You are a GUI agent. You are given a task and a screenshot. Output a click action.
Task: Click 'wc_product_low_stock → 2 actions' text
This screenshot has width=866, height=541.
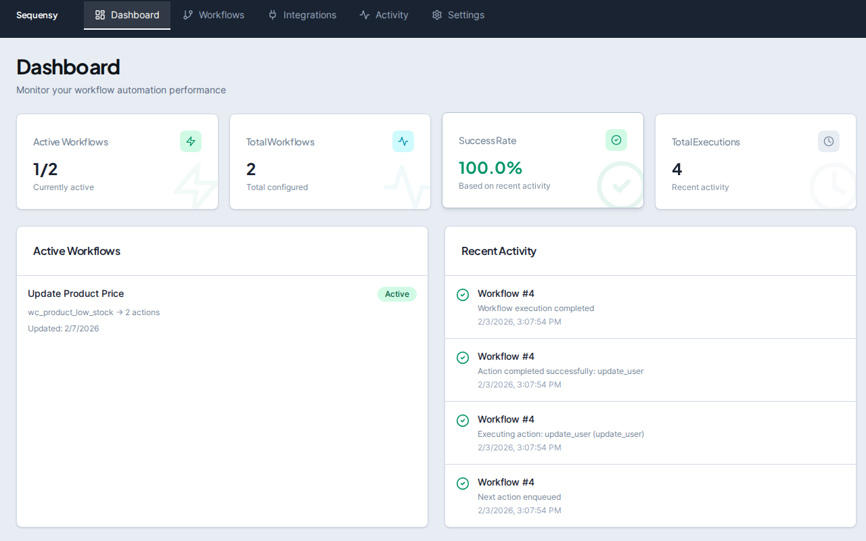tap(94, 312)
